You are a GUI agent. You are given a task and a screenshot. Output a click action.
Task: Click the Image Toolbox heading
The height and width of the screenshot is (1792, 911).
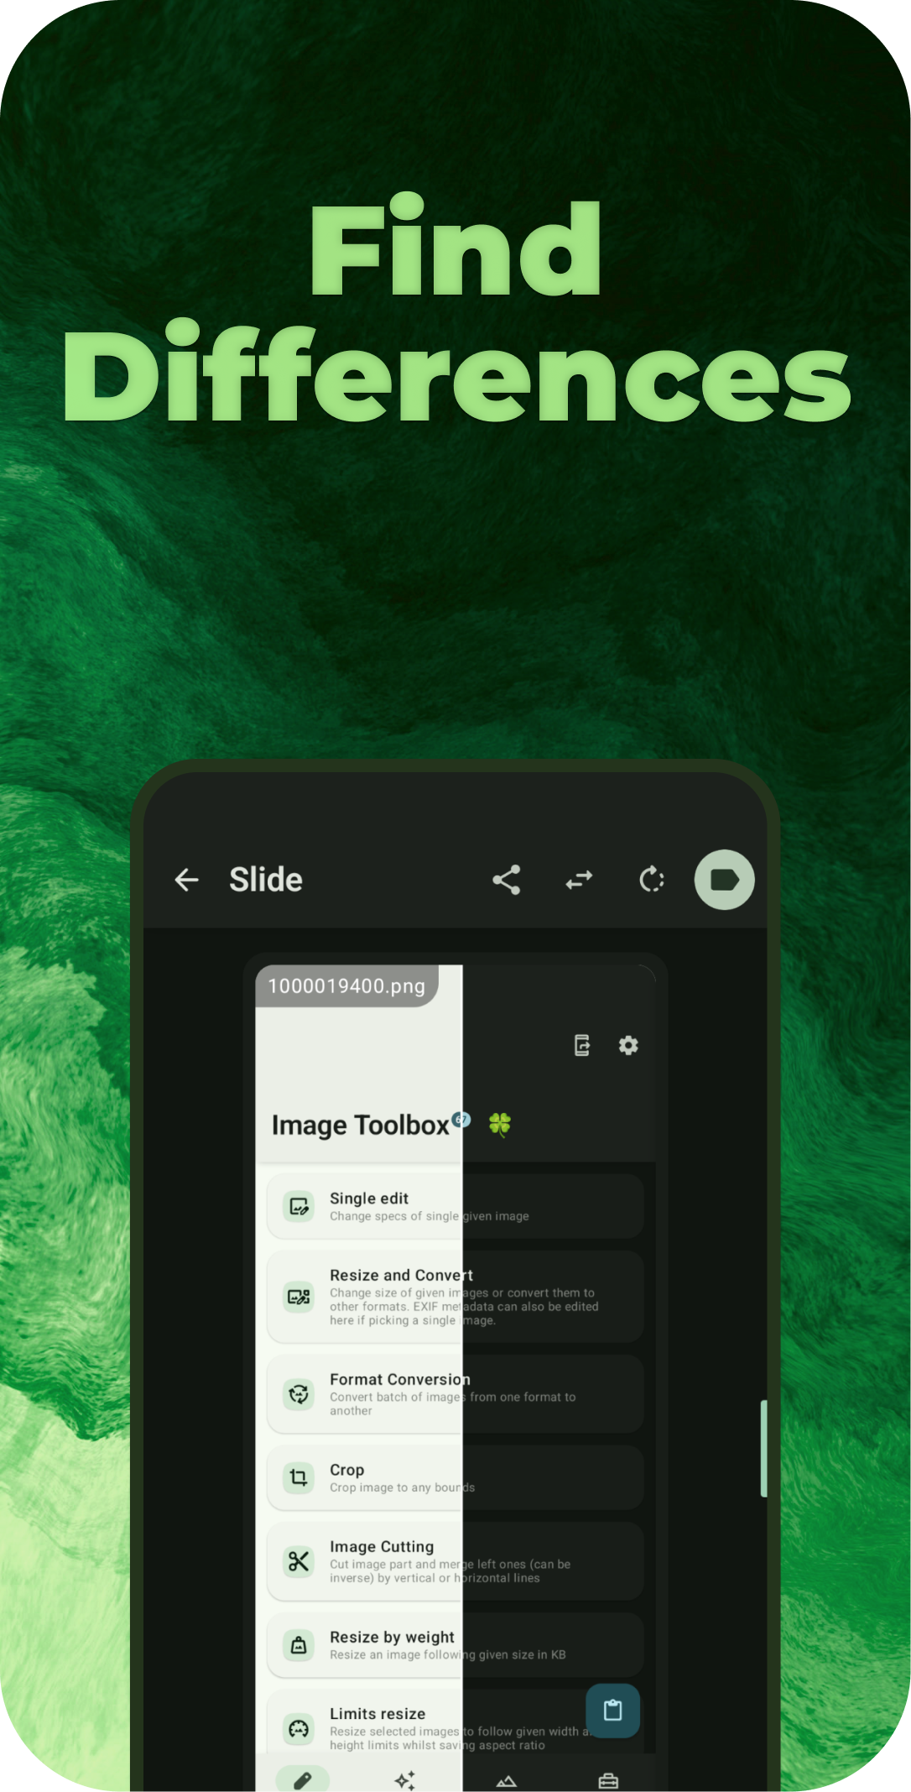360,1125
